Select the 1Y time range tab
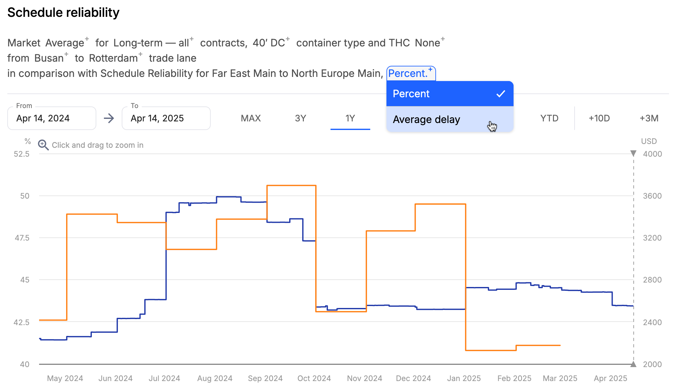Viewport: 675px width, 389px height. 350,118
